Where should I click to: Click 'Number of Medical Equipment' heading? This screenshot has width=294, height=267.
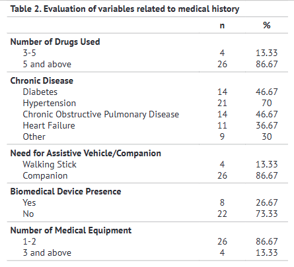71,230
